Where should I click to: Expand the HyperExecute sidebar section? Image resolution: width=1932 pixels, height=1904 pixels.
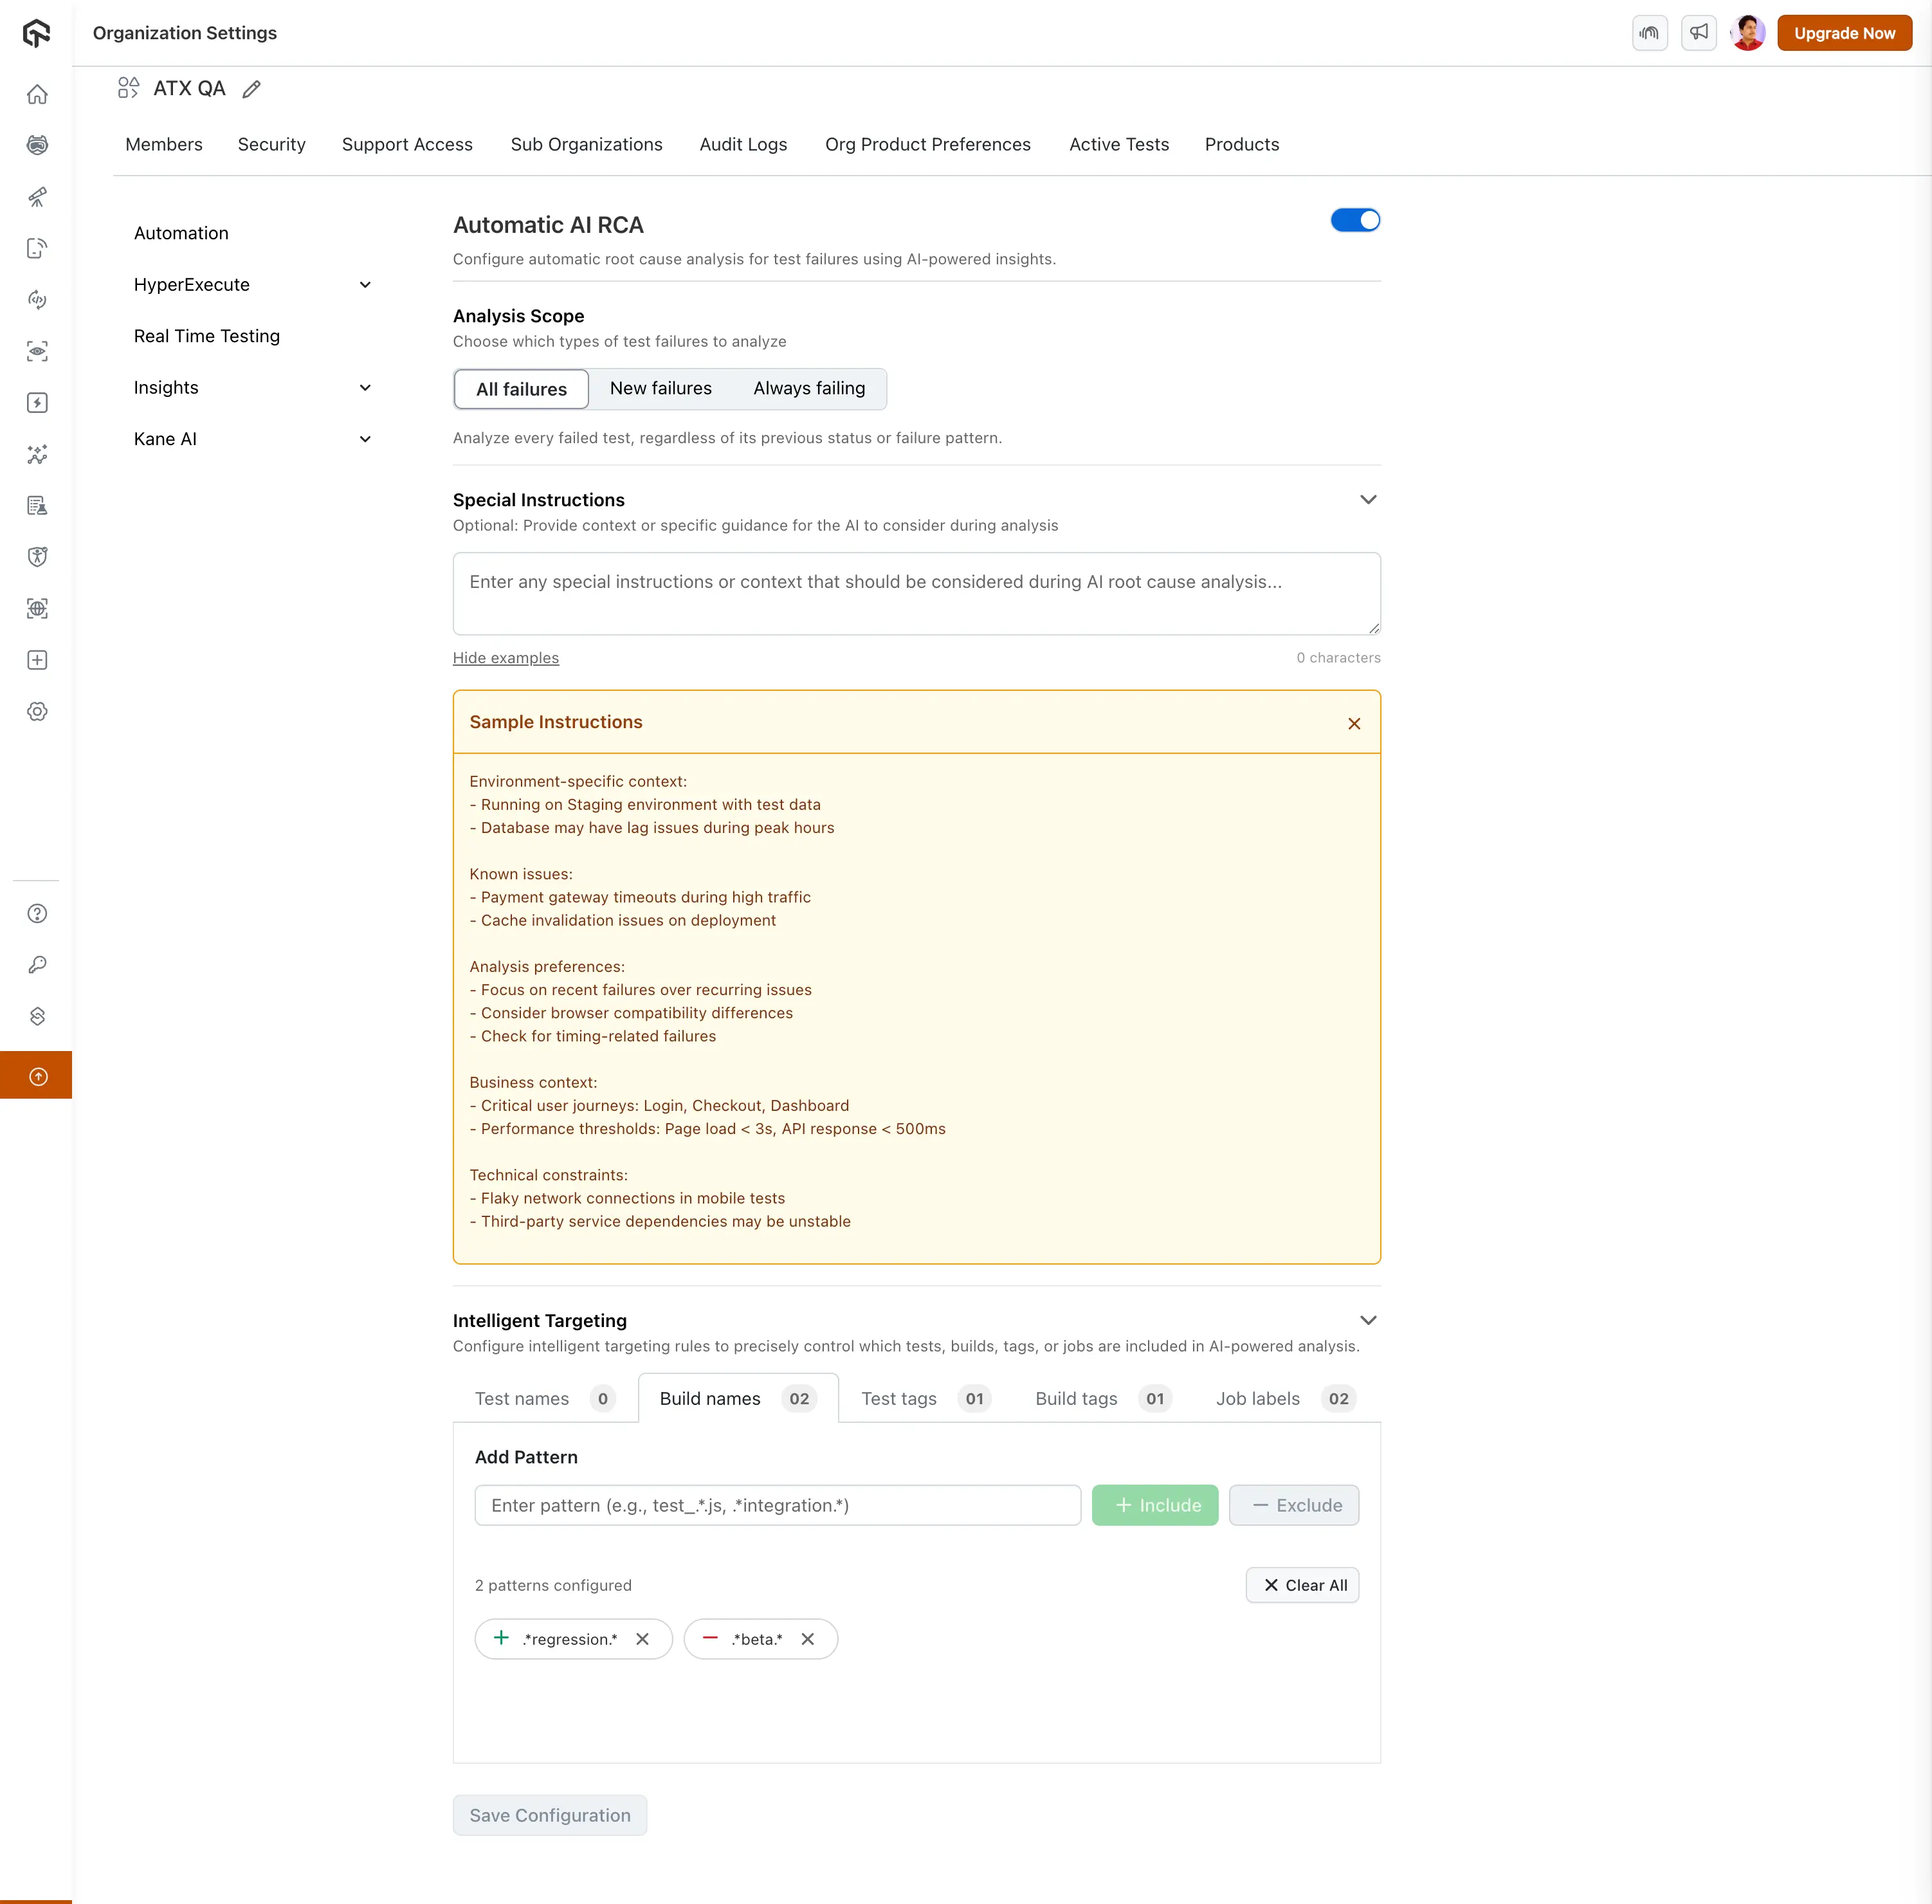pos(365,285)
